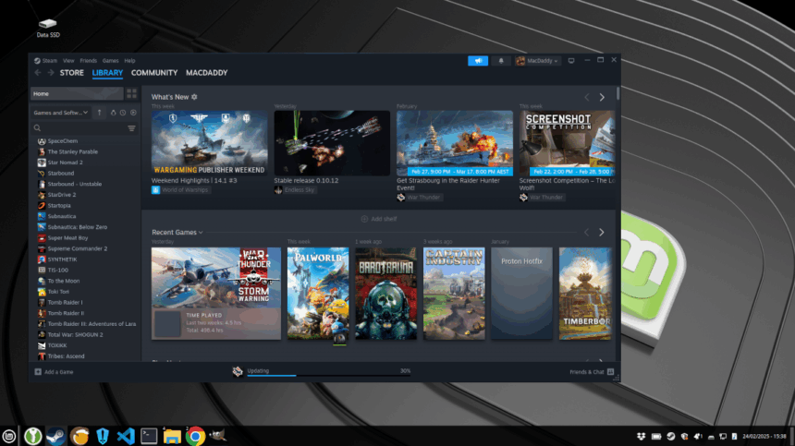
Task: Open the Captain of Industry cover
Action: point(454,294)
